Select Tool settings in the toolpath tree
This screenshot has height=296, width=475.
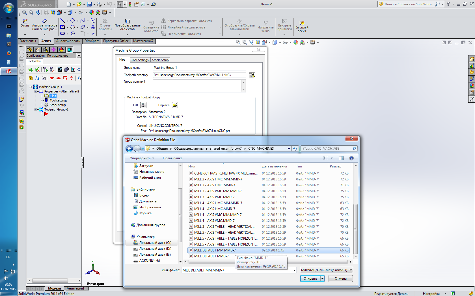tap(58, 100)
